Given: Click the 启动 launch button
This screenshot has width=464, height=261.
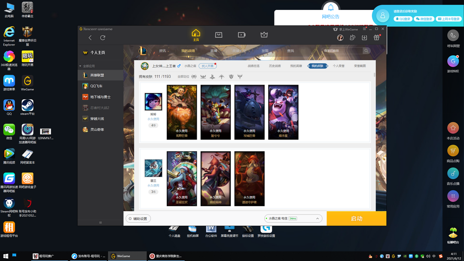Looking at the screenshot, I should [x=356, y=219].
